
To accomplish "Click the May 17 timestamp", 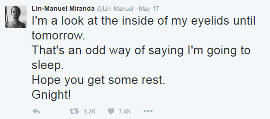I will [149, 9].
